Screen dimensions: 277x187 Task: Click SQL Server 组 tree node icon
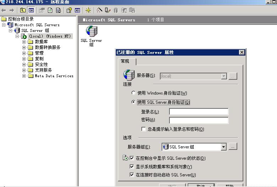(x=17, y=30)
